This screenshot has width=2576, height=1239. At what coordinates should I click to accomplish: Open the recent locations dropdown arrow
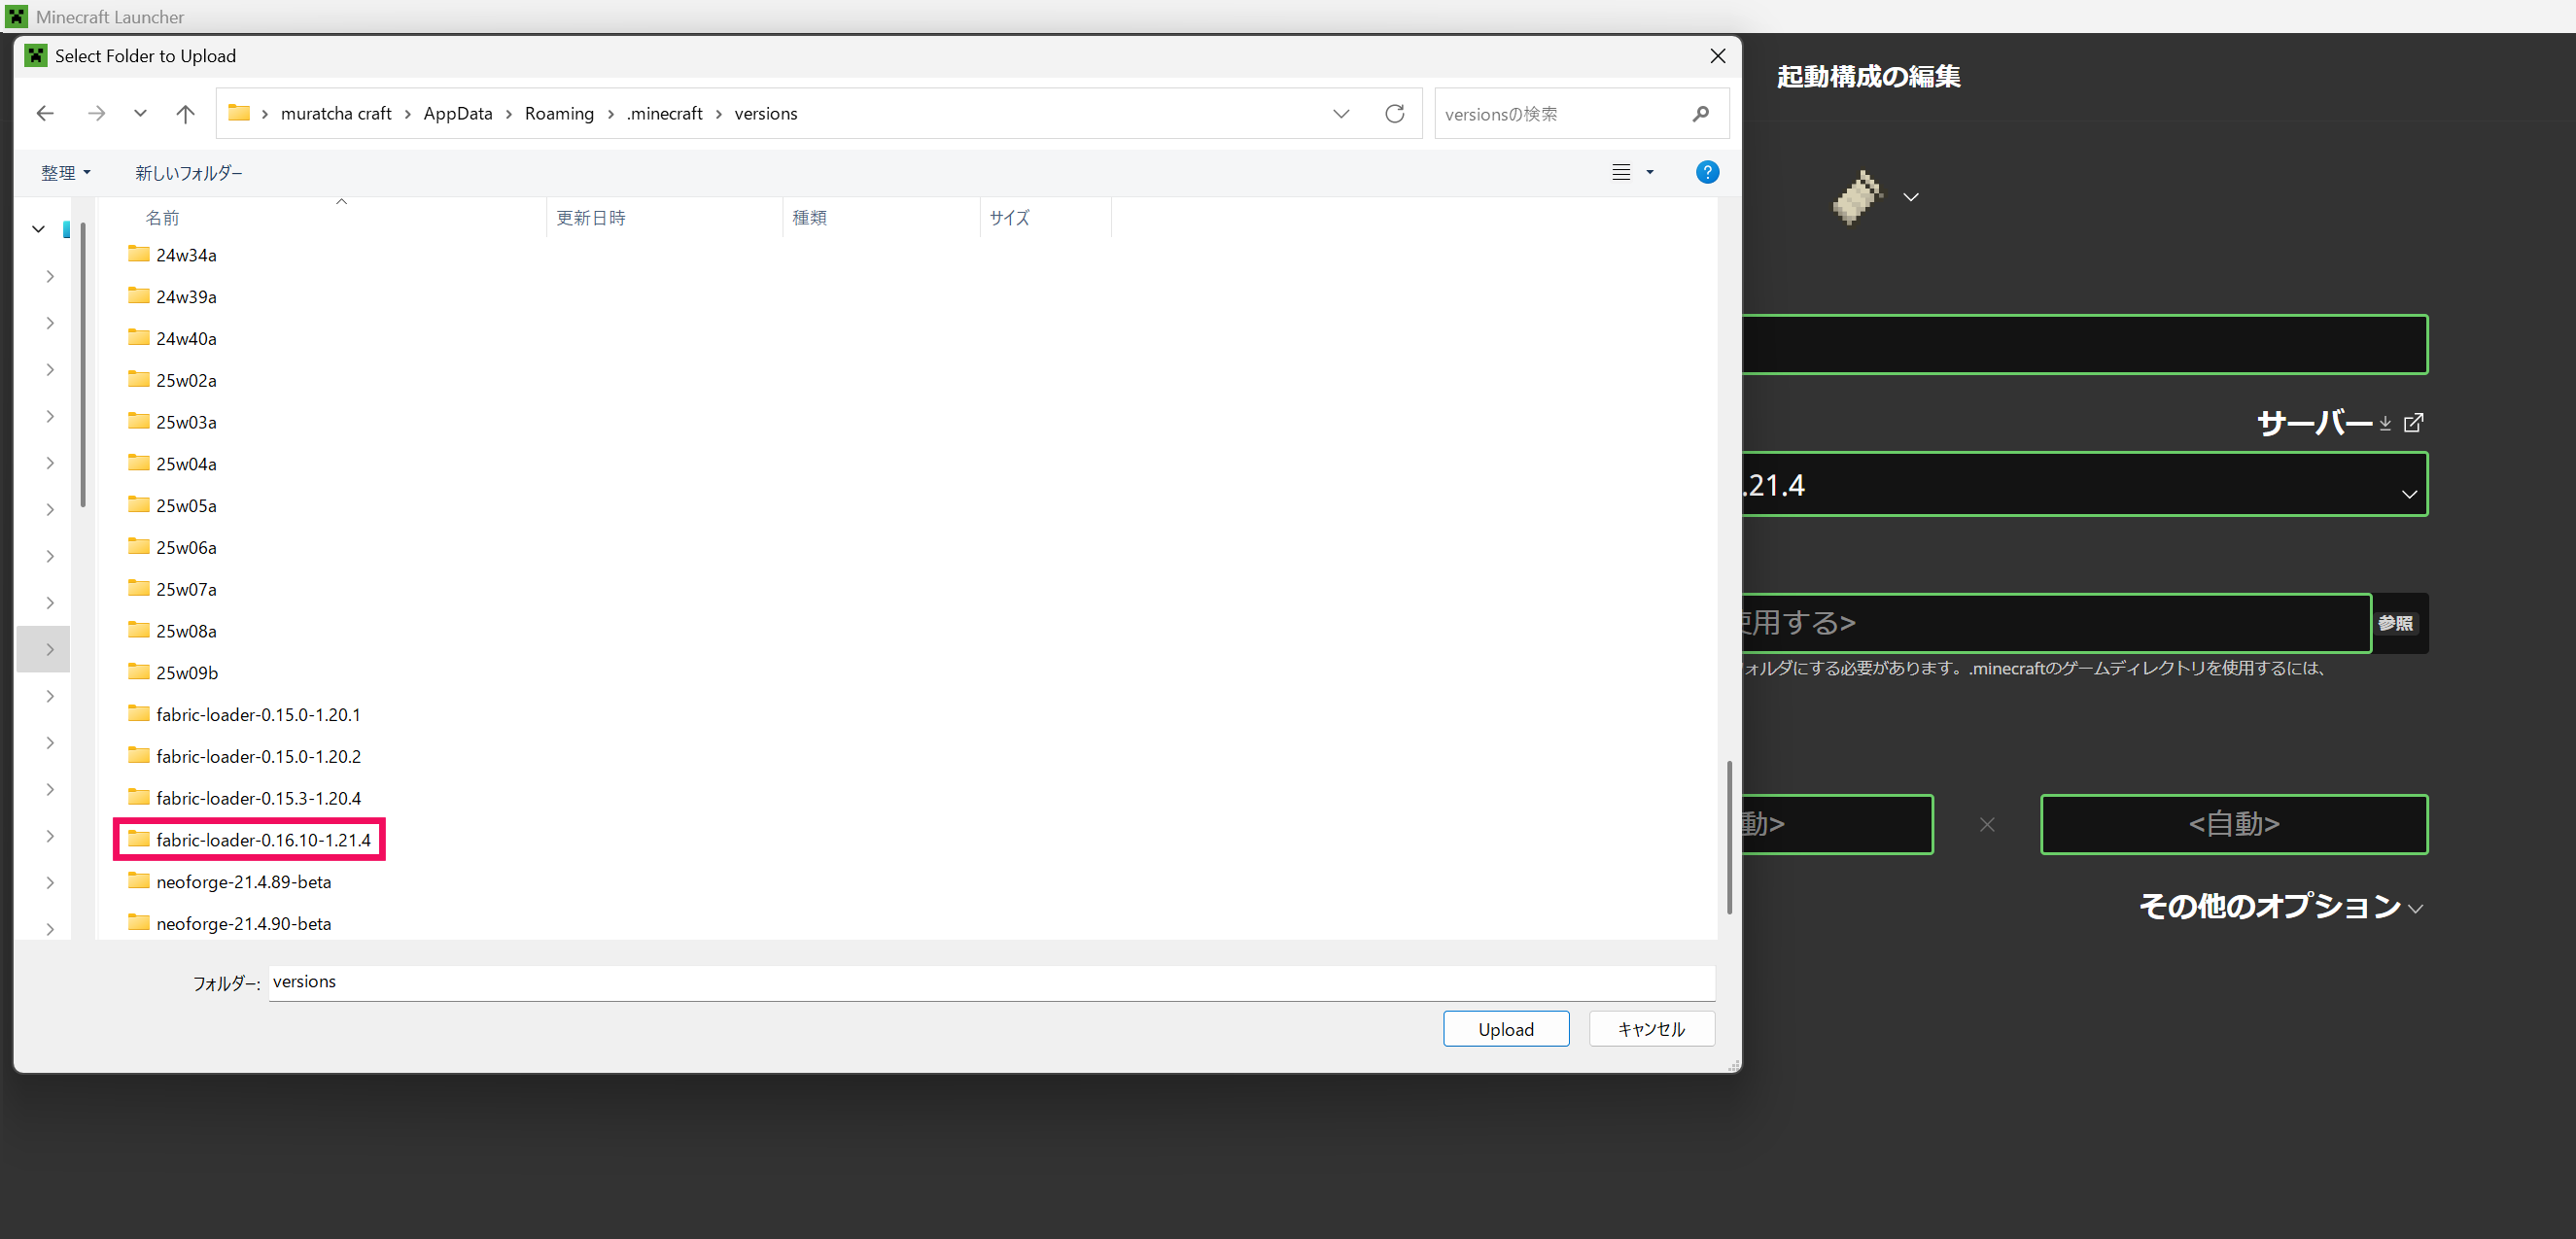pos(140,113)
